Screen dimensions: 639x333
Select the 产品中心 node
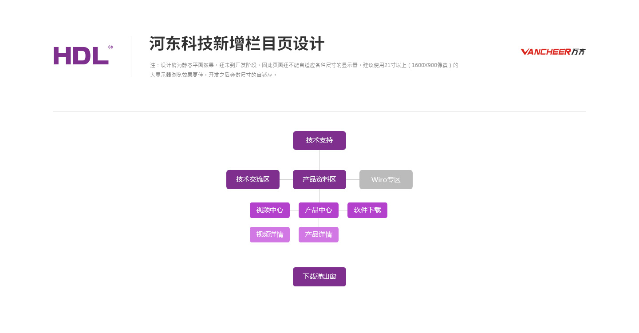tap(319, 210)
